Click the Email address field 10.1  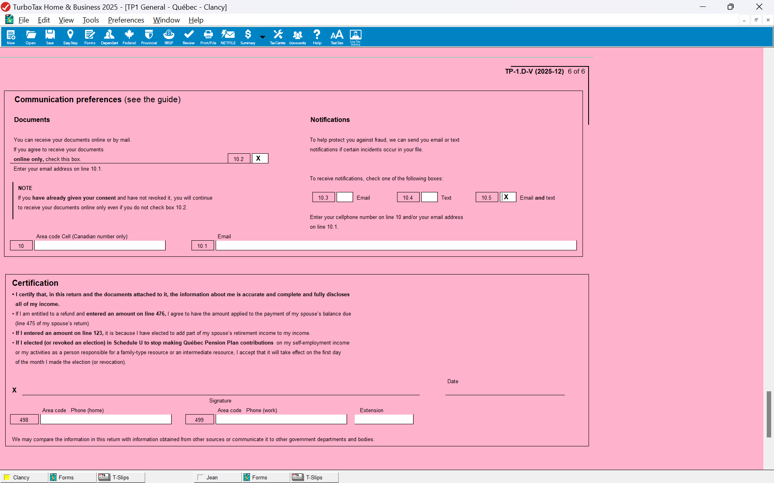tap(396, 246)
